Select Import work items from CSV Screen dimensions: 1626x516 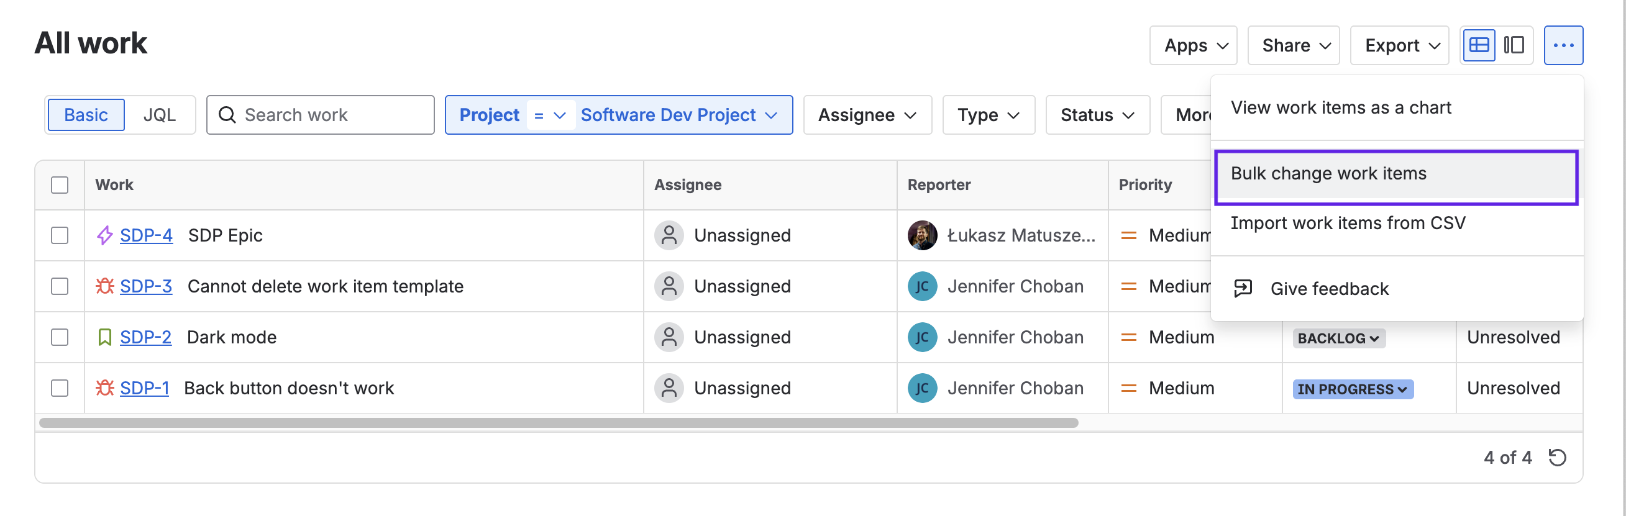1348,224
